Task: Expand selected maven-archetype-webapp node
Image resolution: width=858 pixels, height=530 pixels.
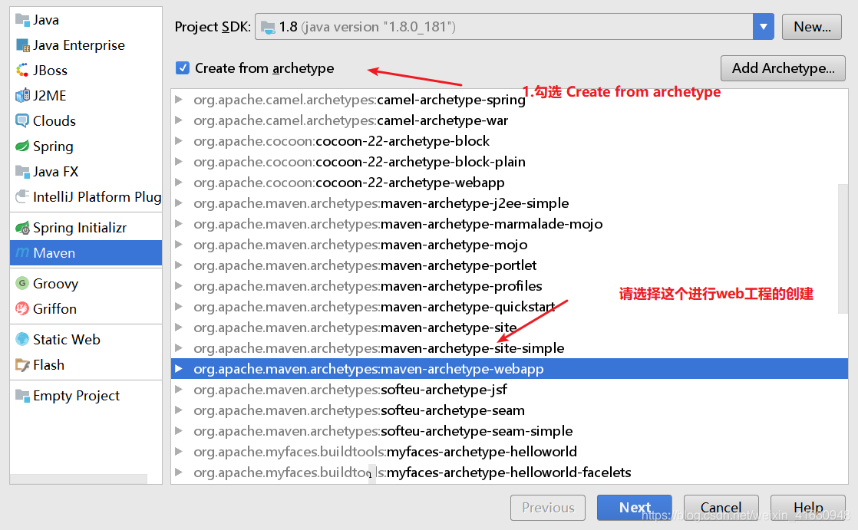Action: [x=178, y=369]
